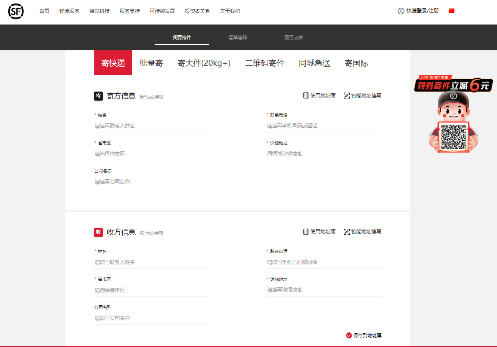497x347 pixels.
Task: Open the recipient 省市区 region selector
Action: click(151, 290)
